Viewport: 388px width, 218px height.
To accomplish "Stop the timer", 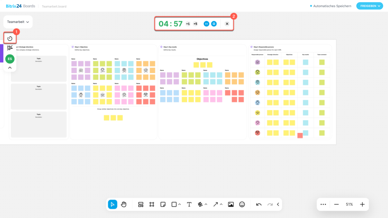I will pos(214,24).
